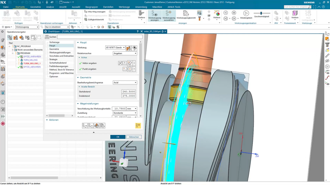Collapse the Aktionen section

click(47, 120)
